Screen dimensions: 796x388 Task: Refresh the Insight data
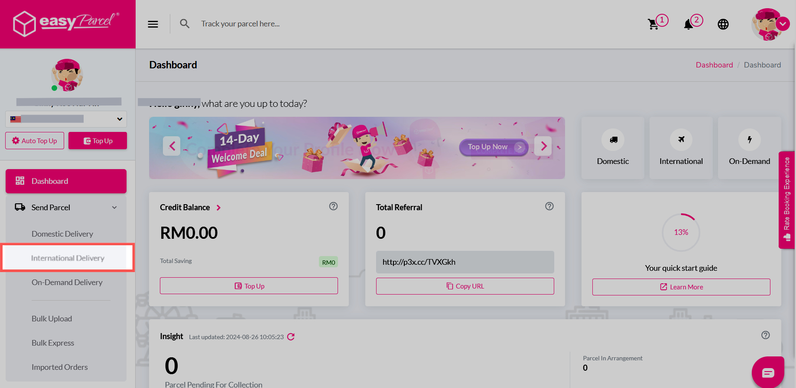pyautogui.click(x=291, y=337)
